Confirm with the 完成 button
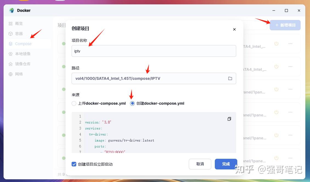This screenshot has height=182, width=310. (226, 164)
